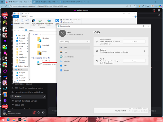
Task: Click Map network drive in File Explorer
Action: coord(40,22)
